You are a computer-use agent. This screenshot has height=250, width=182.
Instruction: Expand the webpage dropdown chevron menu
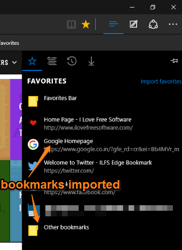[15, 62]
